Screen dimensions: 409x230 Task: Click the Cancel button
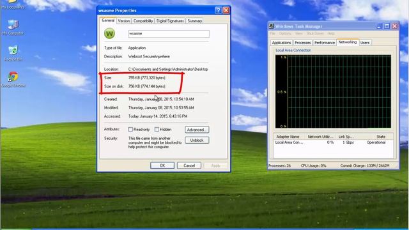189,165
